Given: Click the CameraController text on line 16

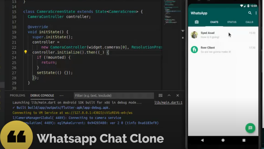Looking at the screenshot, I should (x=46, y=17).
